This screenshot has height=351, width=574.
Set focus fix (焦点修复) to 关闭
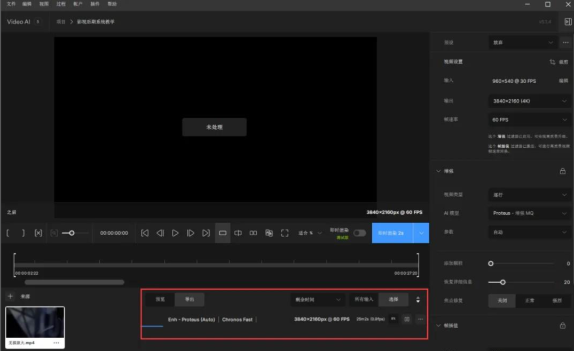(x=502, y=300)
